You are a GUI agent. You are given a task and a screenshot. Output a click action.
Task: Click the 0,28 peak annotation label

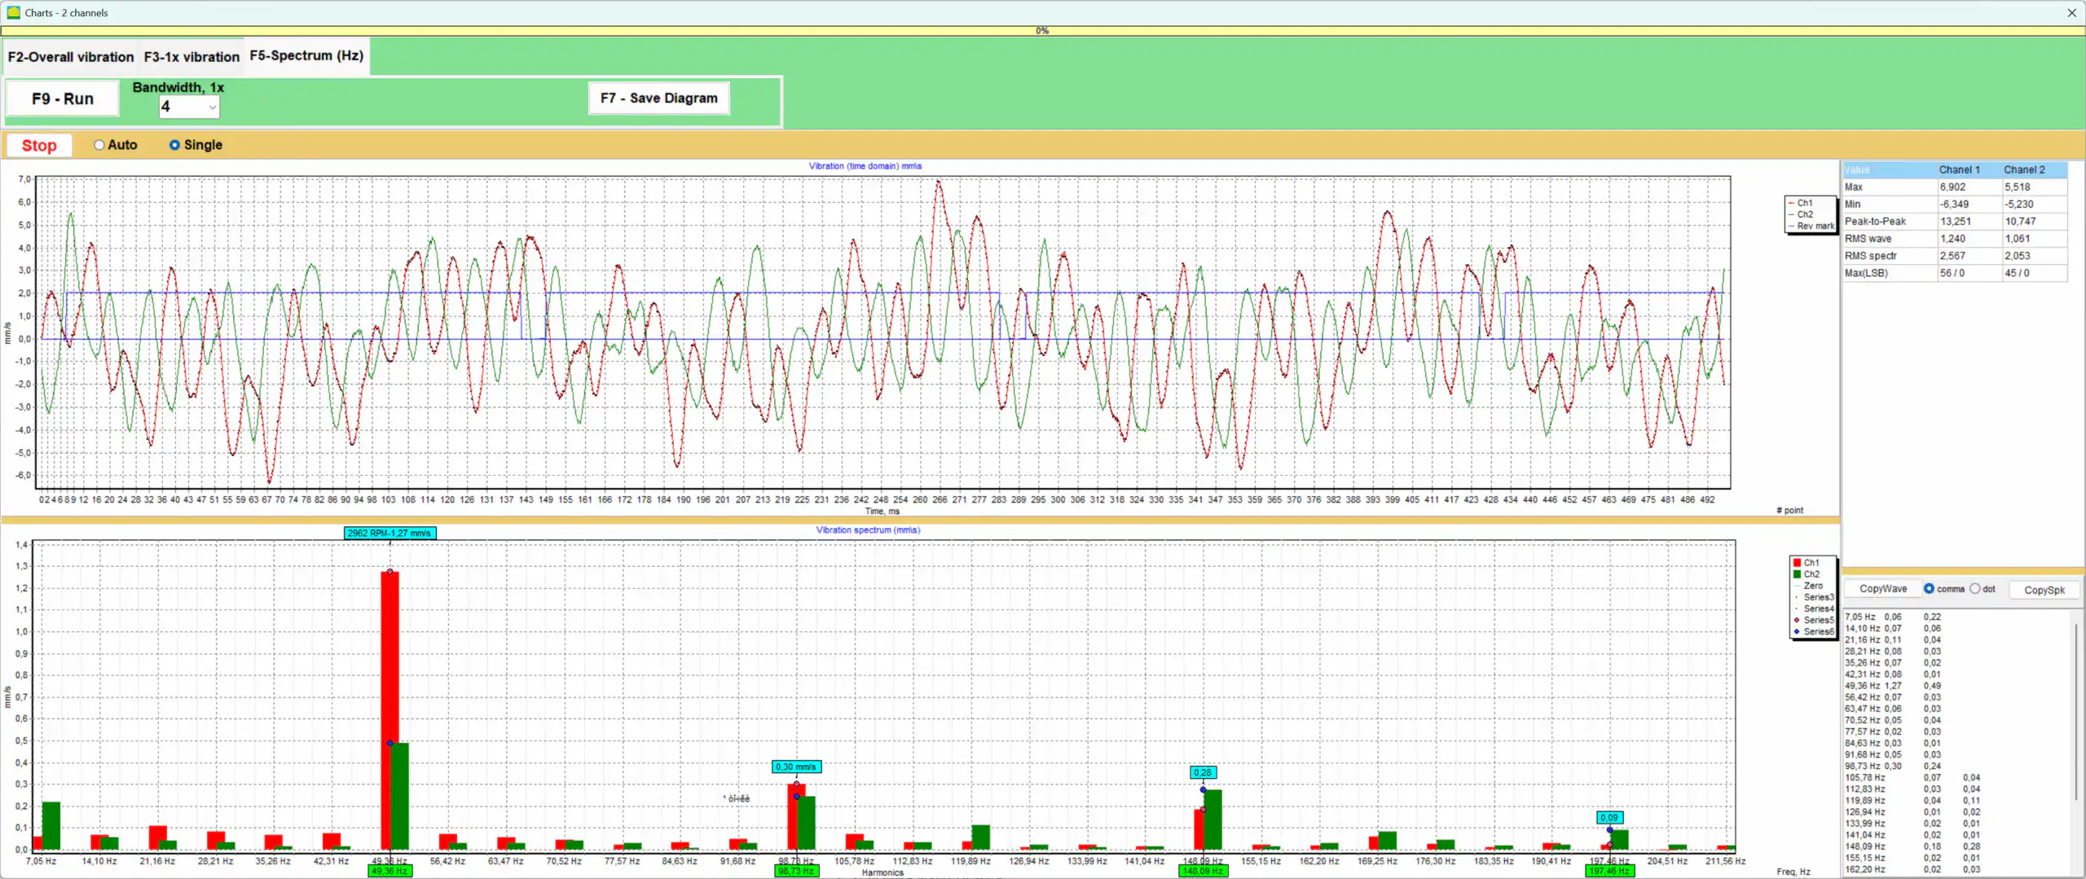tap(1203, 772)
